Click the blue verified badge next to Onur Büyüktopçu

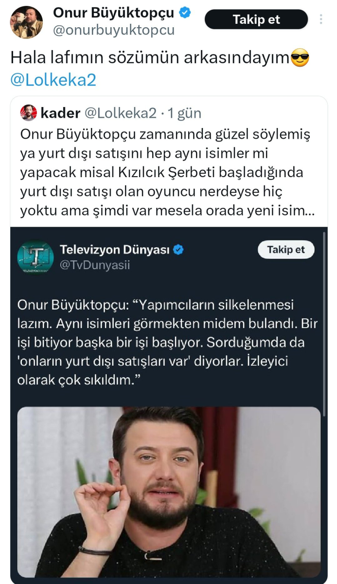185,13
